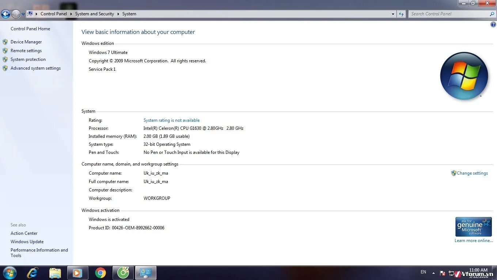Open Windows Update link
497x280 pixels.
tap(27, 242)
